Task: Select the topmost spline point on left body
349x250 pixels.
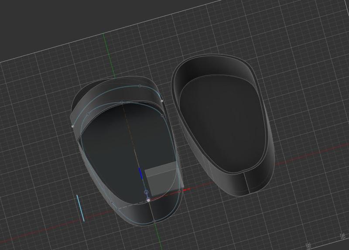Action: click(x=140, y=86)
